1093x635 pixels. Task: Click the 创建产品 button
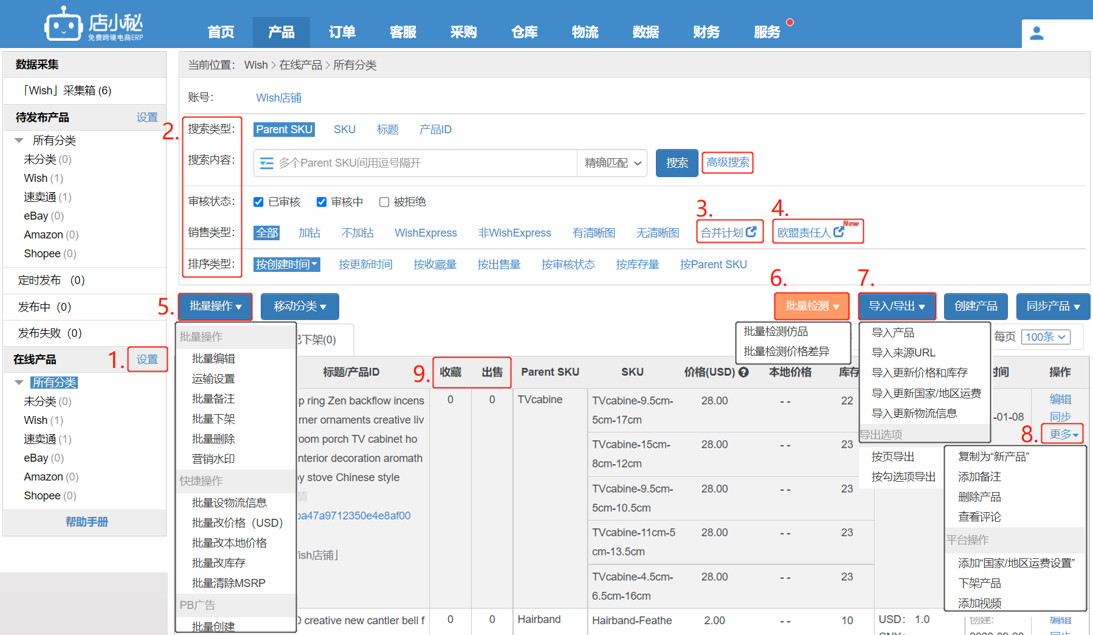coord(976,307)
